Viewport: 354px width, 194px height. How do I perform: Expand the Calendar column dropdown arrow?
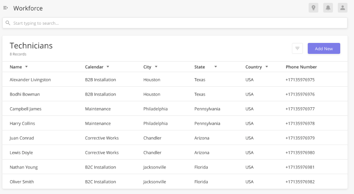(108, 66)
